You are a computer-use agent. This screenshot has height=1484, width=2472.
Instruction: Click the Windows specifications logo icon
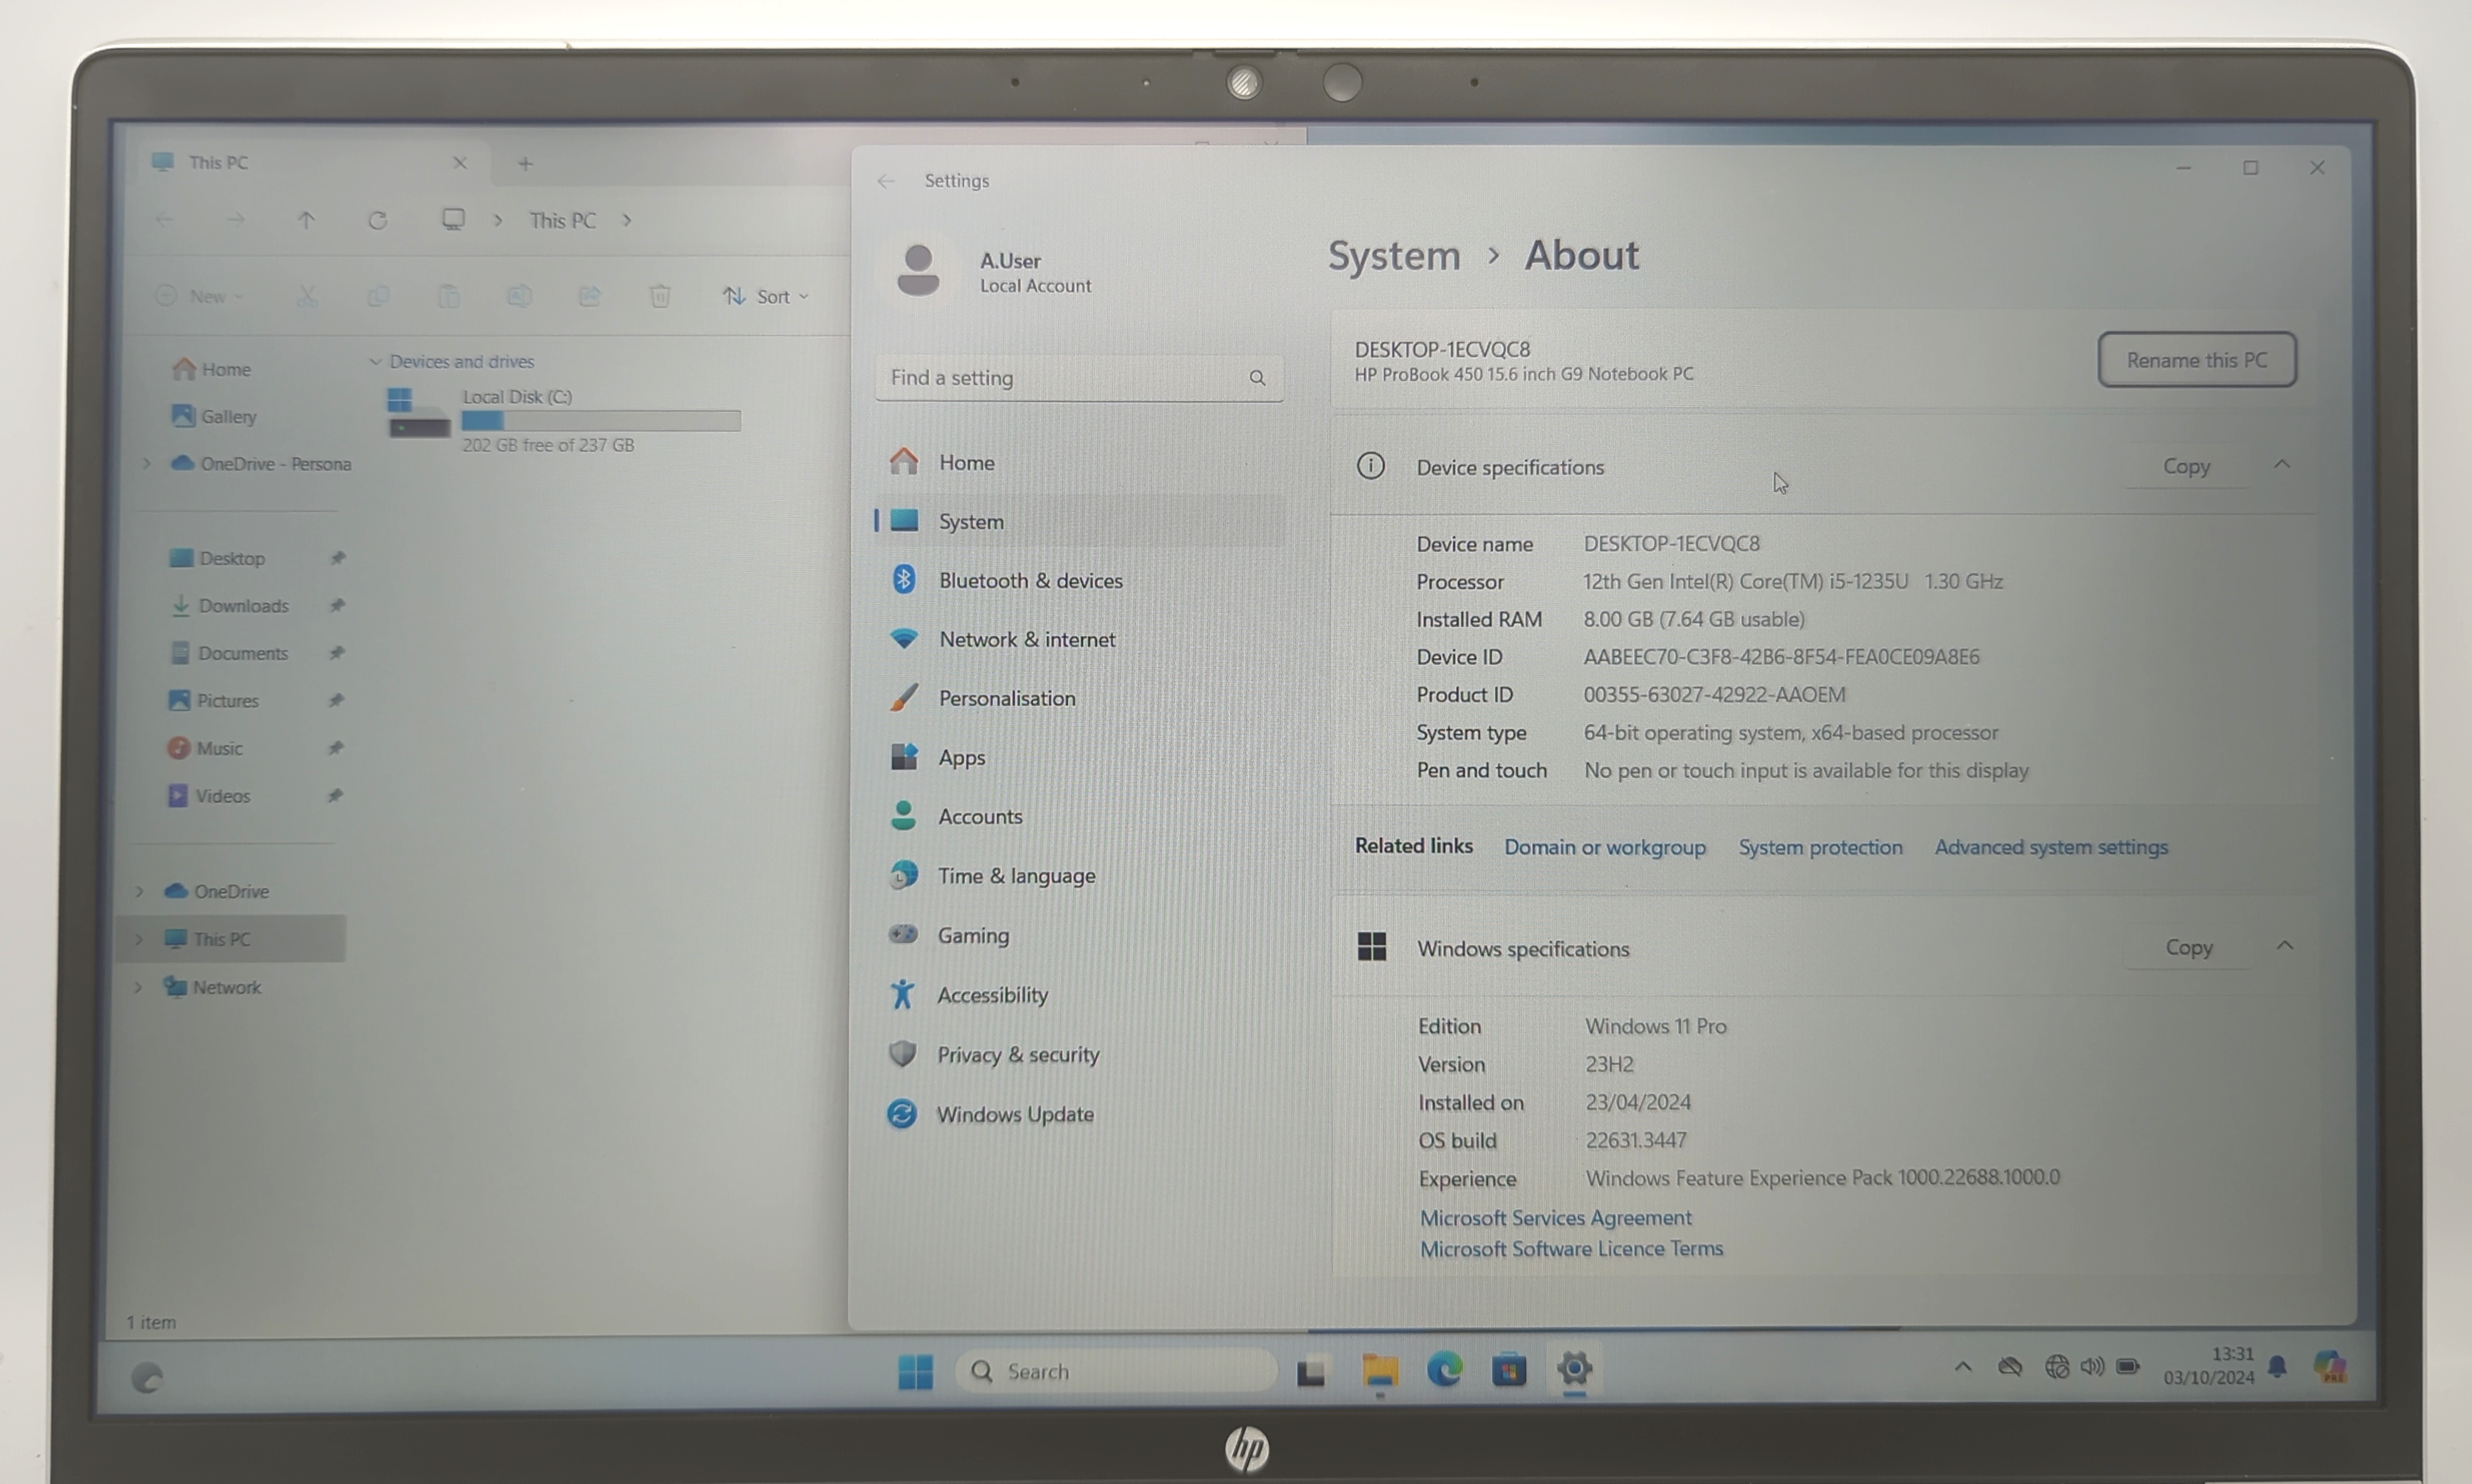(1371, 946)
